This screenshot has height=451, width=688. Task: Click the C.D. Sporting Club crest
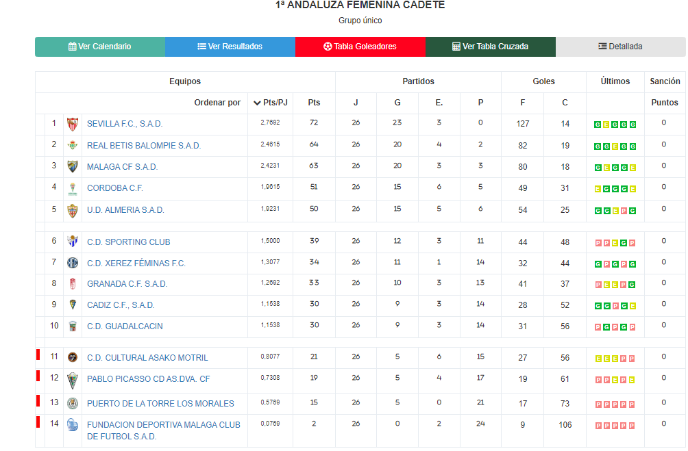point(73,242)
